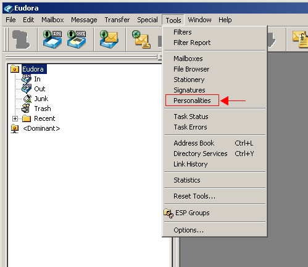The height and width of the screenshot is (267, 308).
Task: Click the Eudora root folder icon
Action: point(15,69)
